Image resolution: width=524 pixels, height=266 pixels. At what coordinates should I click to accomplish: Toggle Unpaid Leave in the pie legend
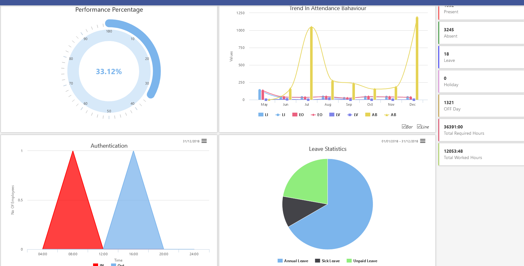click(x=362, y=261)
